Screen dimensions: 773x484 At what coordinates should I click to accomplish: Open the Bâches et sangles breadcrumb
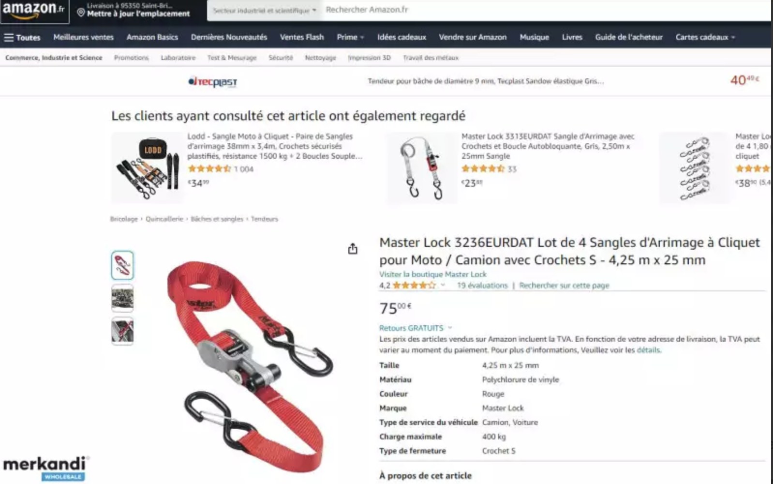(217, 219)
